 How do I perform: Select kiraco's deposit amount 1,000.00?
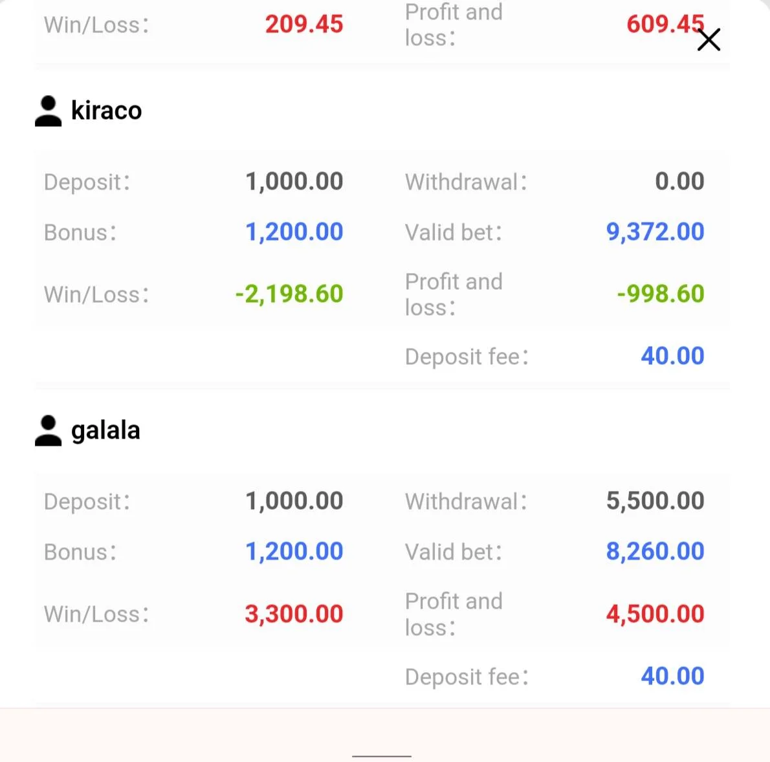tap(294, 182)
